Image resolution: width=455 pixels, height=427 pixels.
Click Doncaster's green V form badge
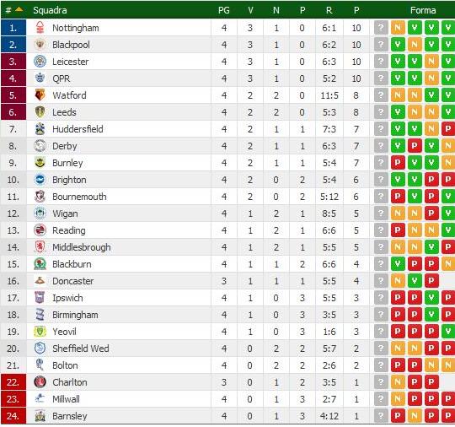pyautogui.click(x=415, y=280)
